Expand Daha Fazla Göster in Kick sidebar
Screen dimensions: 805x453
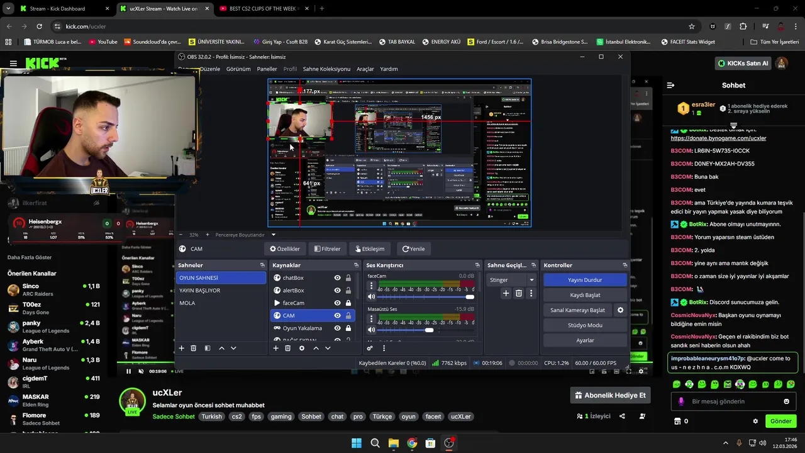pos(30,257)
